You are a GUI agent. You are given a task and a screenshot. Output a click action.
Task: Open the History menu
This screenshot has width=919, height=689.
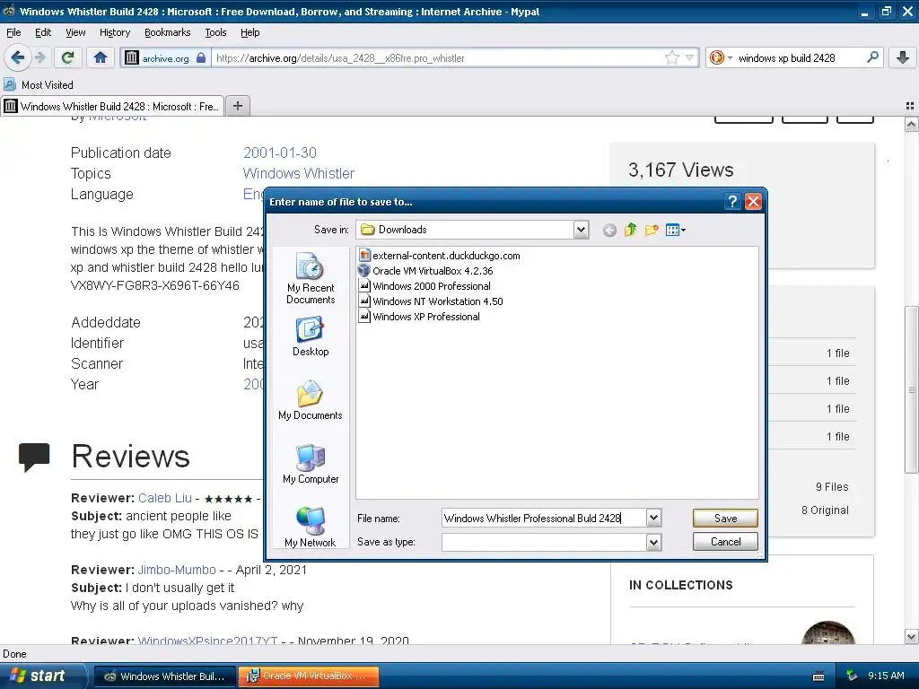tap(115, 32)
